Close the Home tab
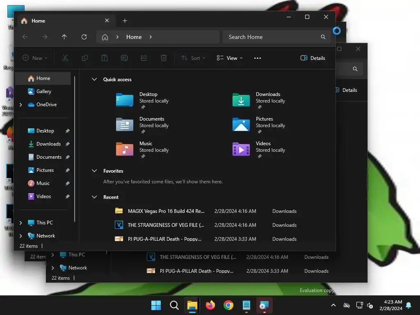This screenshot has width=420, height=315. (107, 21)
